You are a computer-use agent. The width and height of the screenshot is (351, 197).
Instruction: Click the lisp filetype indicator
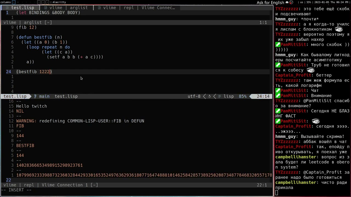click(x=229, y=96)
